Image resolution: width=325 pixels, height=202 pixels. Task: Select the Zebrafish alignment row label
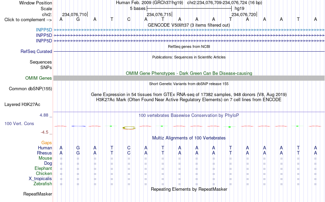[43, 184]
